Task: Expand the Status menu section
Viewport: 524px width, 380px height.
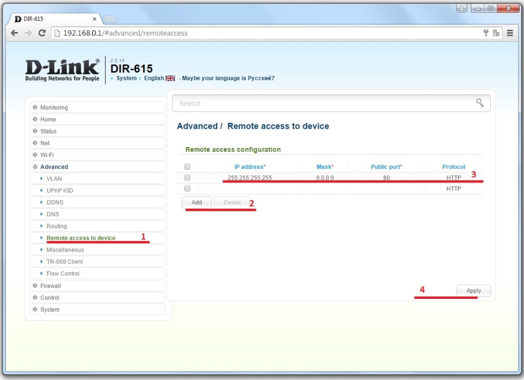Action: (97, 131)
